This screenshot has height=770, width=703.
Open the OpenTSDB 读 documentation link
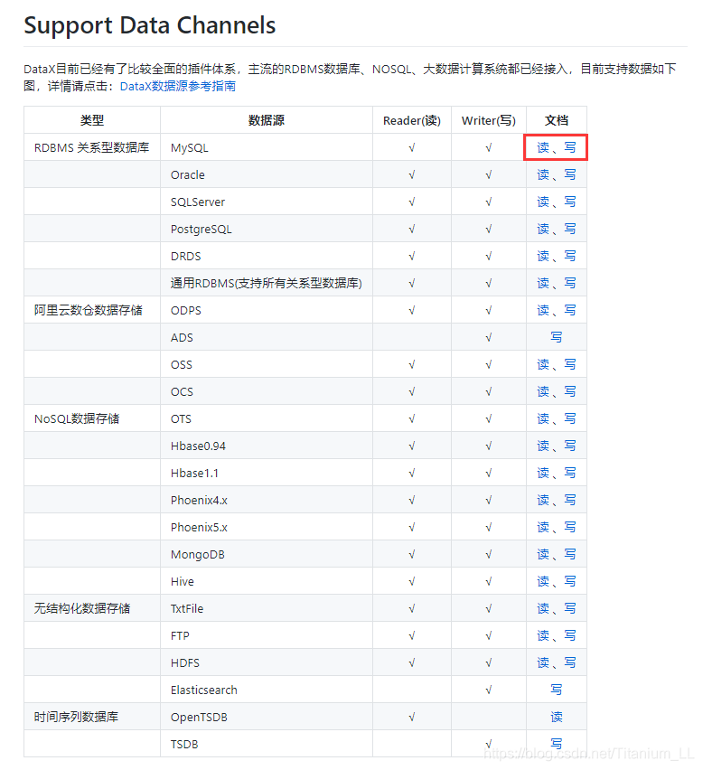tap(557, 717)
